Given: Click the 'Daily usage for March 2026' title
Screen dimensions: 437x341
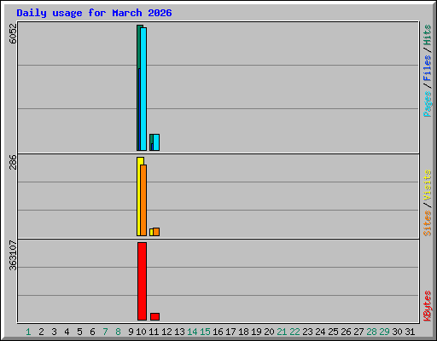Looking at the screenshot, I should click(x=94, y=13).
